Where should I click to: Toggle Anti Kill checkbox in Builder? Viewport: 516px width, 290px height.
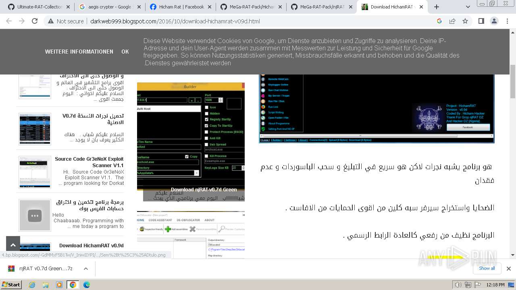point(207,138)
